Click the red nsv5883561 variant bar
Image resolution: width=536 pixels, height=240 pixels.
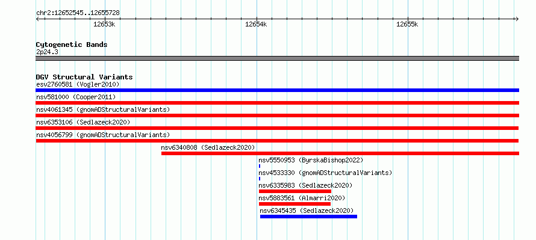294,204
